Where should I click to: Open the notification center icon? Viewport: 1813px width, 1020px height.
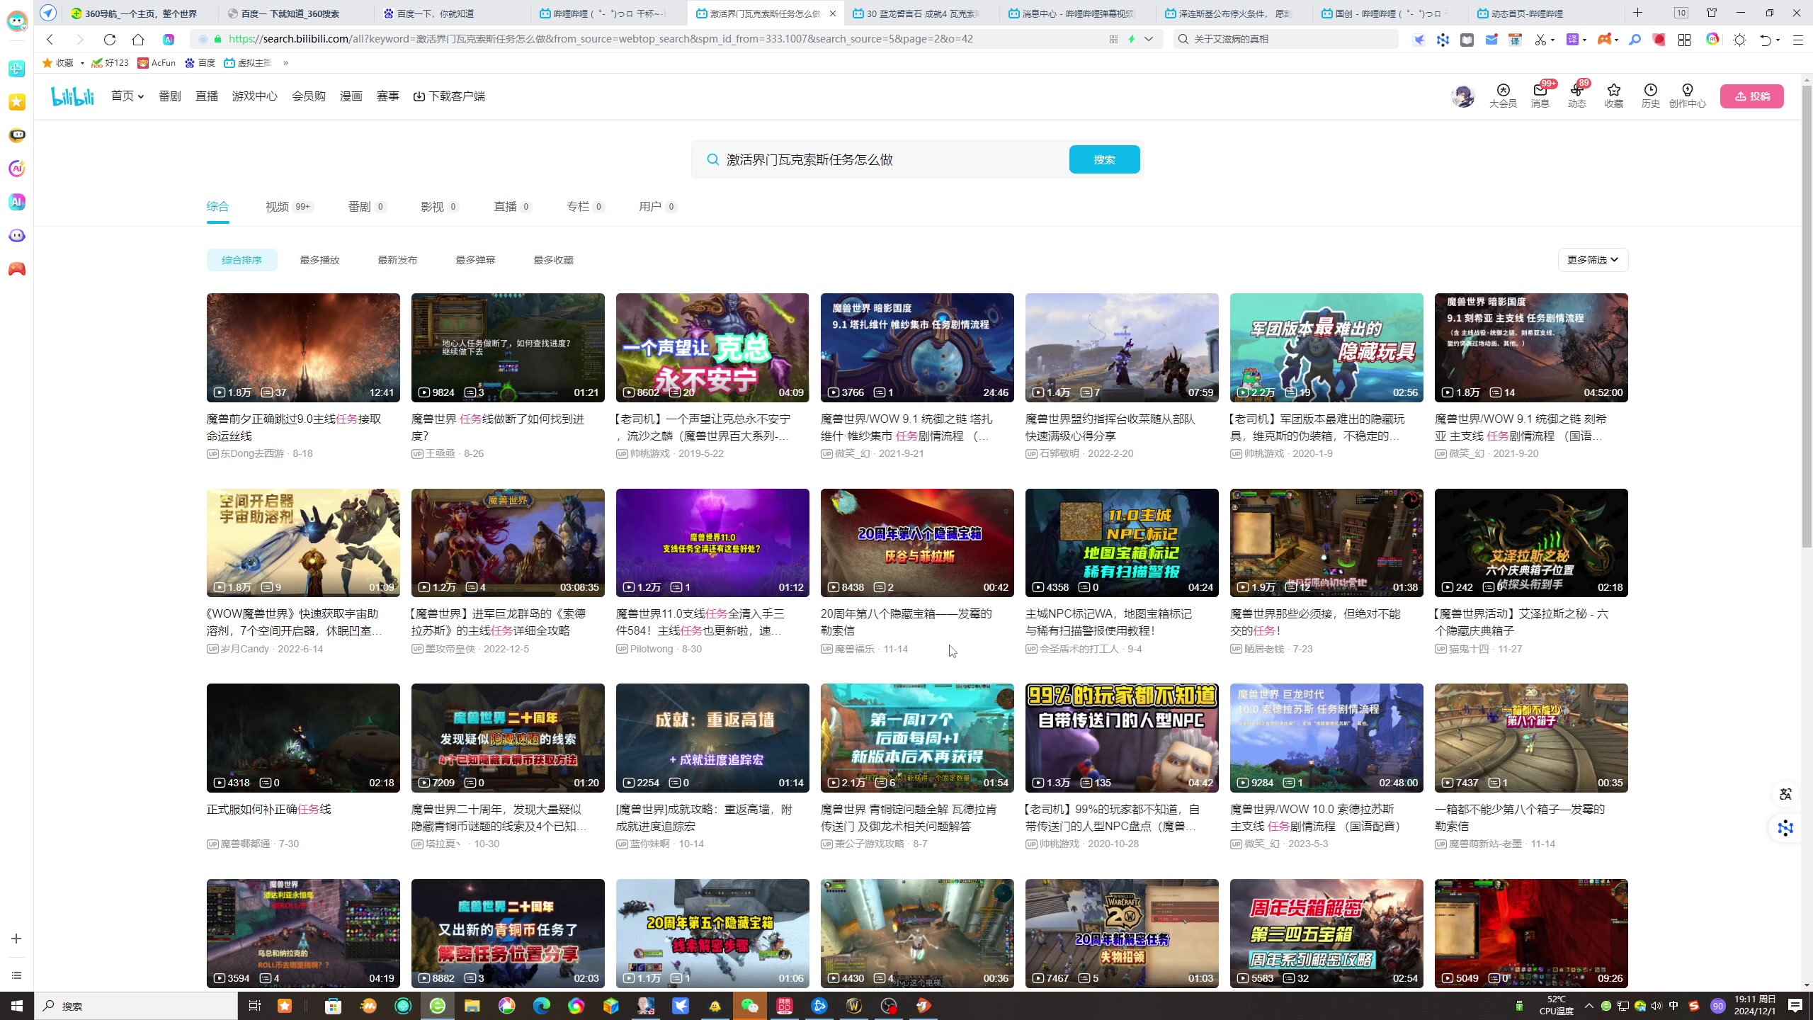[x=1795, y=1006]
